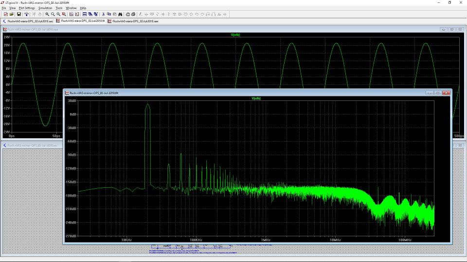Open the print setup icon

coord(128,14)
